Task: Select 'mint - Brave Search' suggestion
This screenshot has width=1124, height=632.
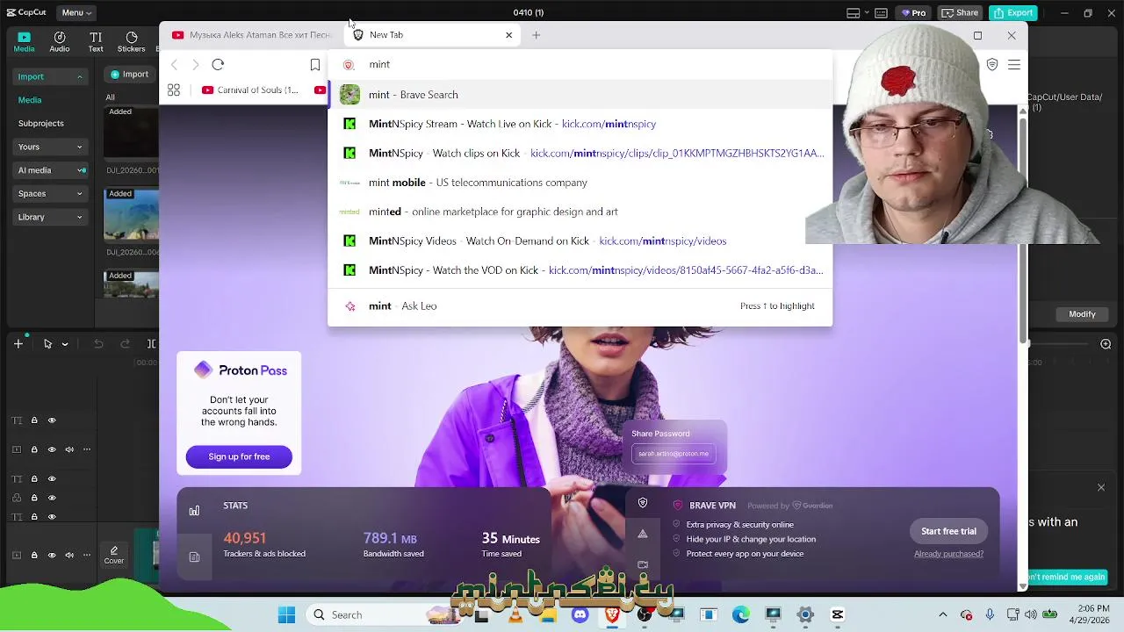Action: coord(580,95)
